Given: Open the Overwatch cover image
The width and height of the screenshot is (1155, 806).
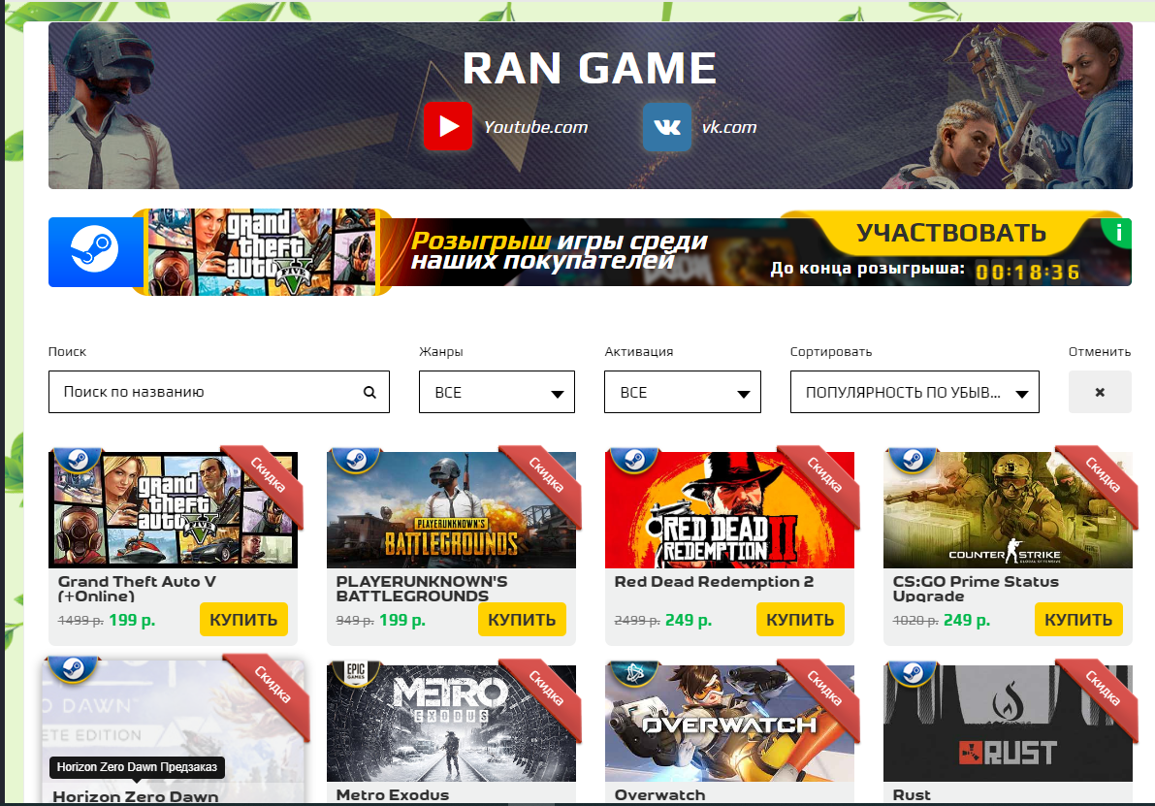Looking at the screenshot, I should 729,724.
